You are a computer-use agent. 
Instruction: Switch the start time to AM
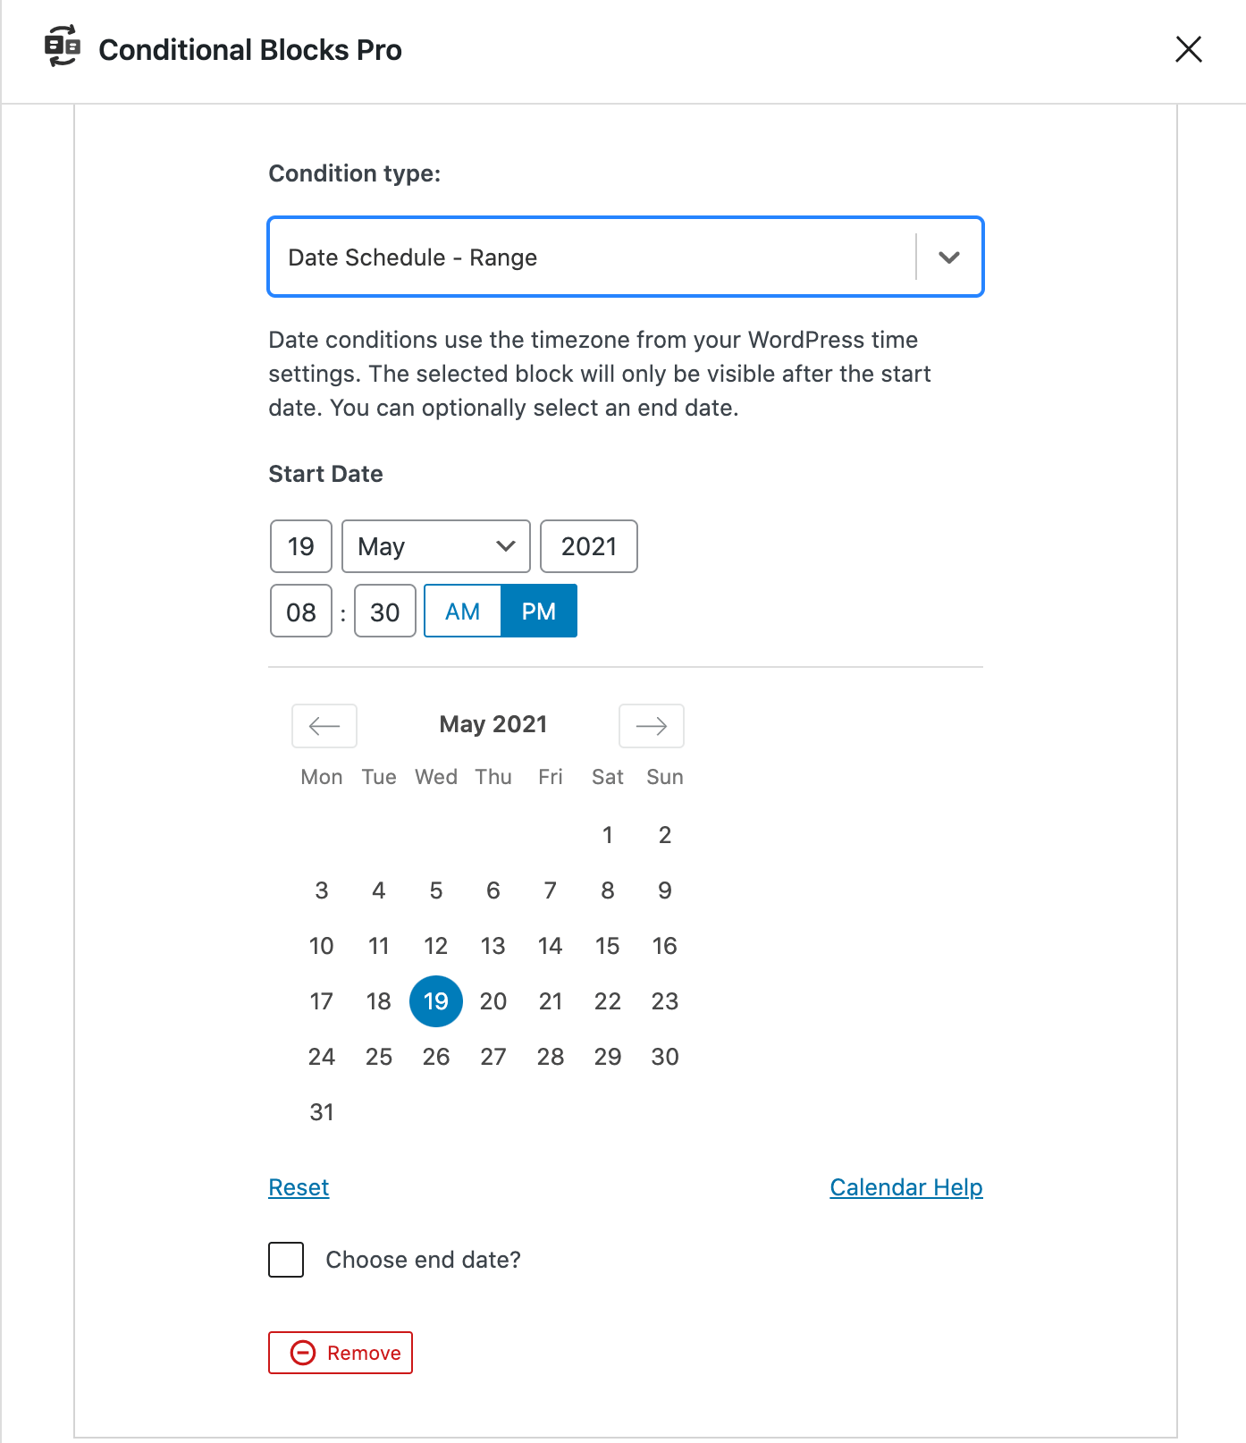tap(462, 611)
